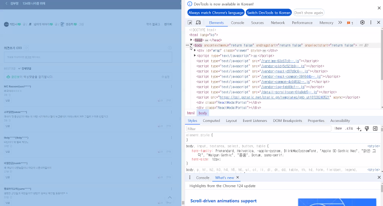Open the Network tab

pos(278,23)
